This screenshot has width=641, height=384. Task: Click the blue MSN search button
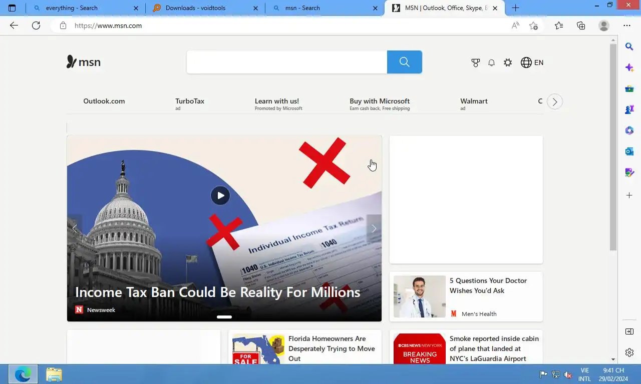(405, 62)
